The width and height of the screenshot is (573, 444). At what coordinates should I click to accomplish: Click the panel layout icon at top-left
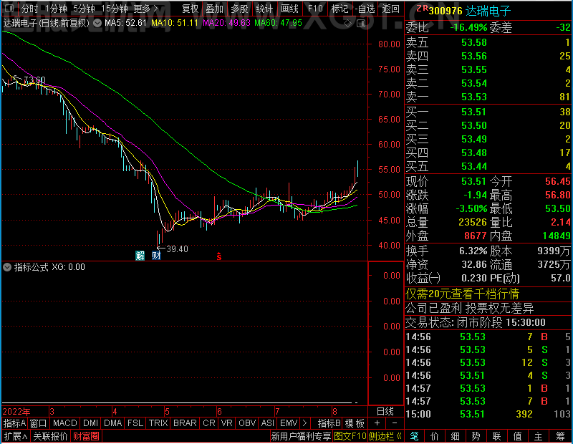point(10,8)
